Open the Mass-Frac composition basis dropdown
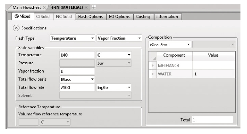 [x=170, y=45]
